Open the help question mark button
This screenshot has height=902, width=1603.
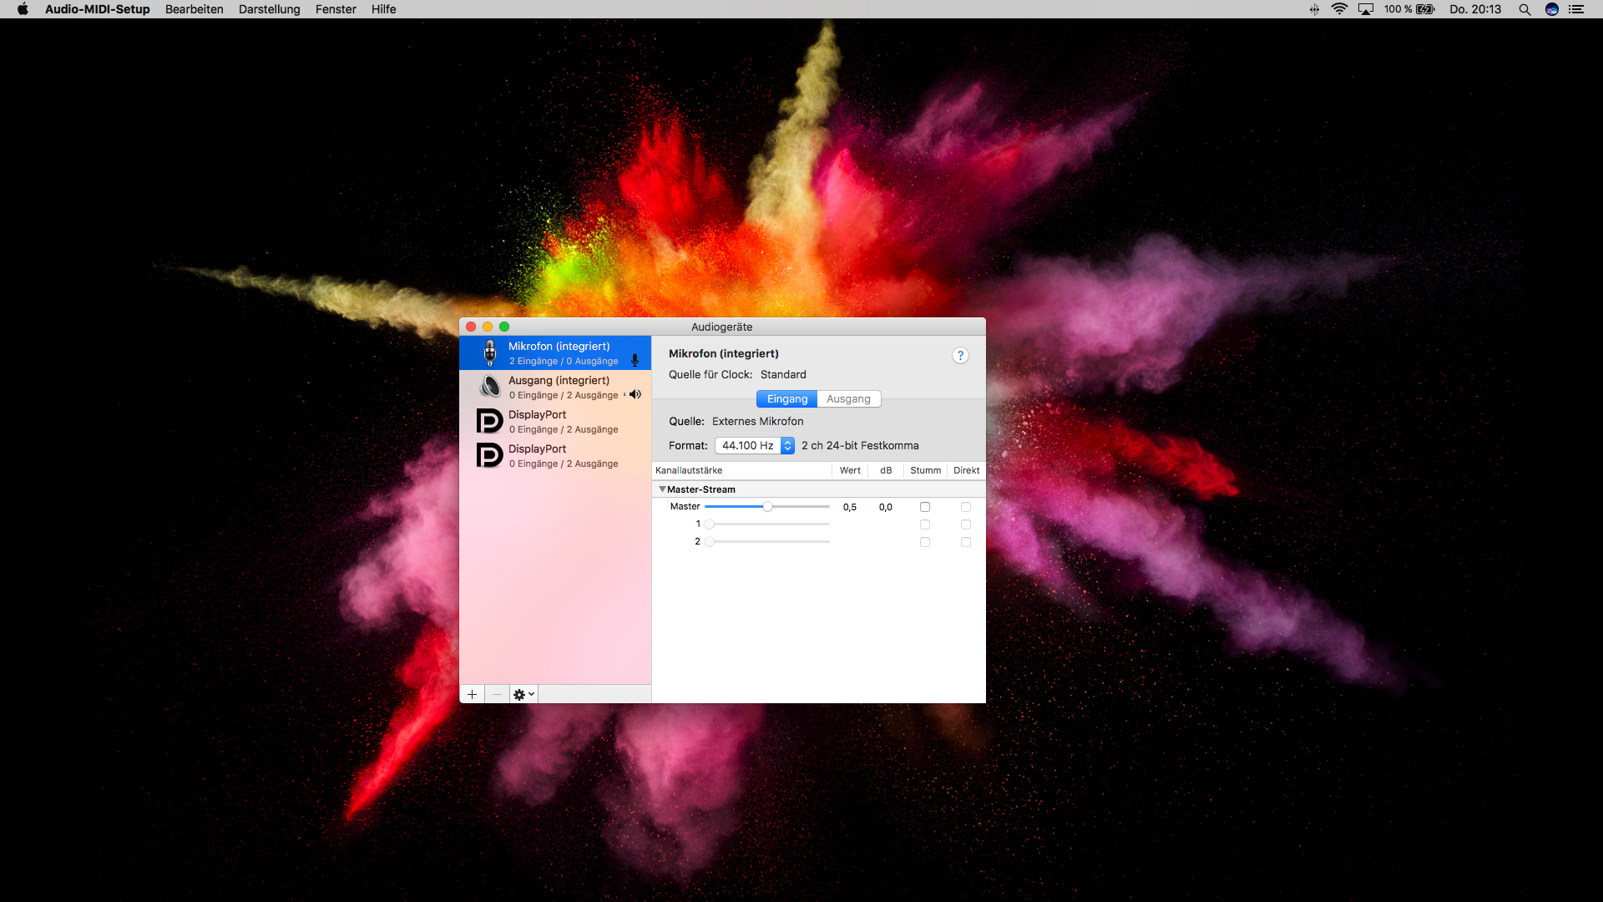(960, 356)
